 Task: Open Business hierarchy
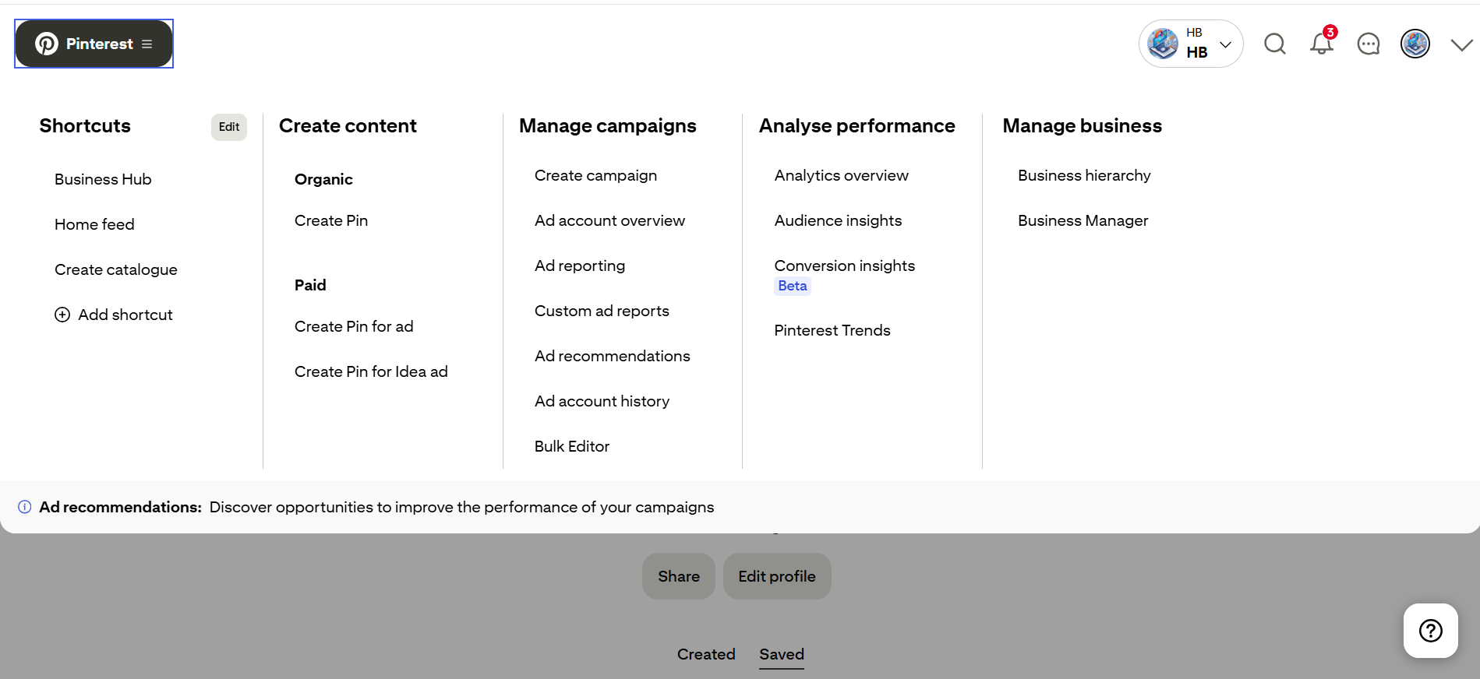click(x=1084, y=175)
